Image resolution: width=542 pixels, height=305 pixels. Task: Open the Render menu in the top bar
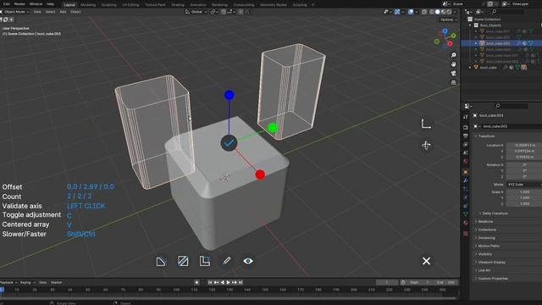coord(19,4)
